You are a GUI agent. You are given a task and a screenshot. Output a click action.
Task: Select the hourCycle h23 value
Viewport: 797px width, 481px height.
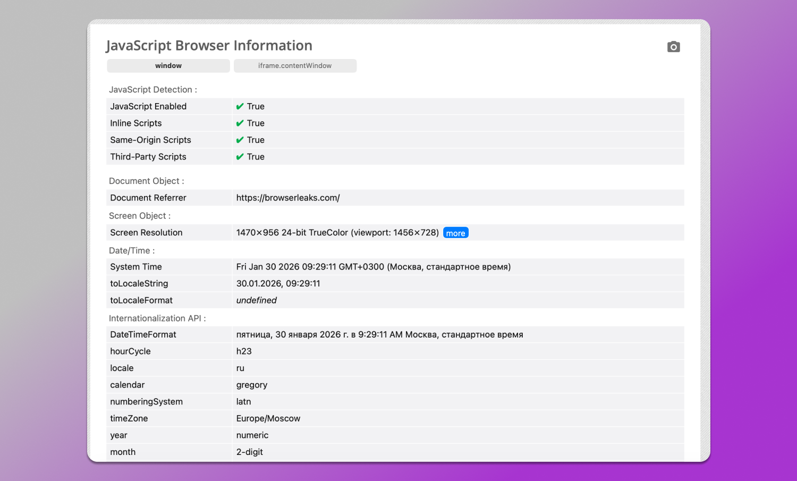pos(244,351)
